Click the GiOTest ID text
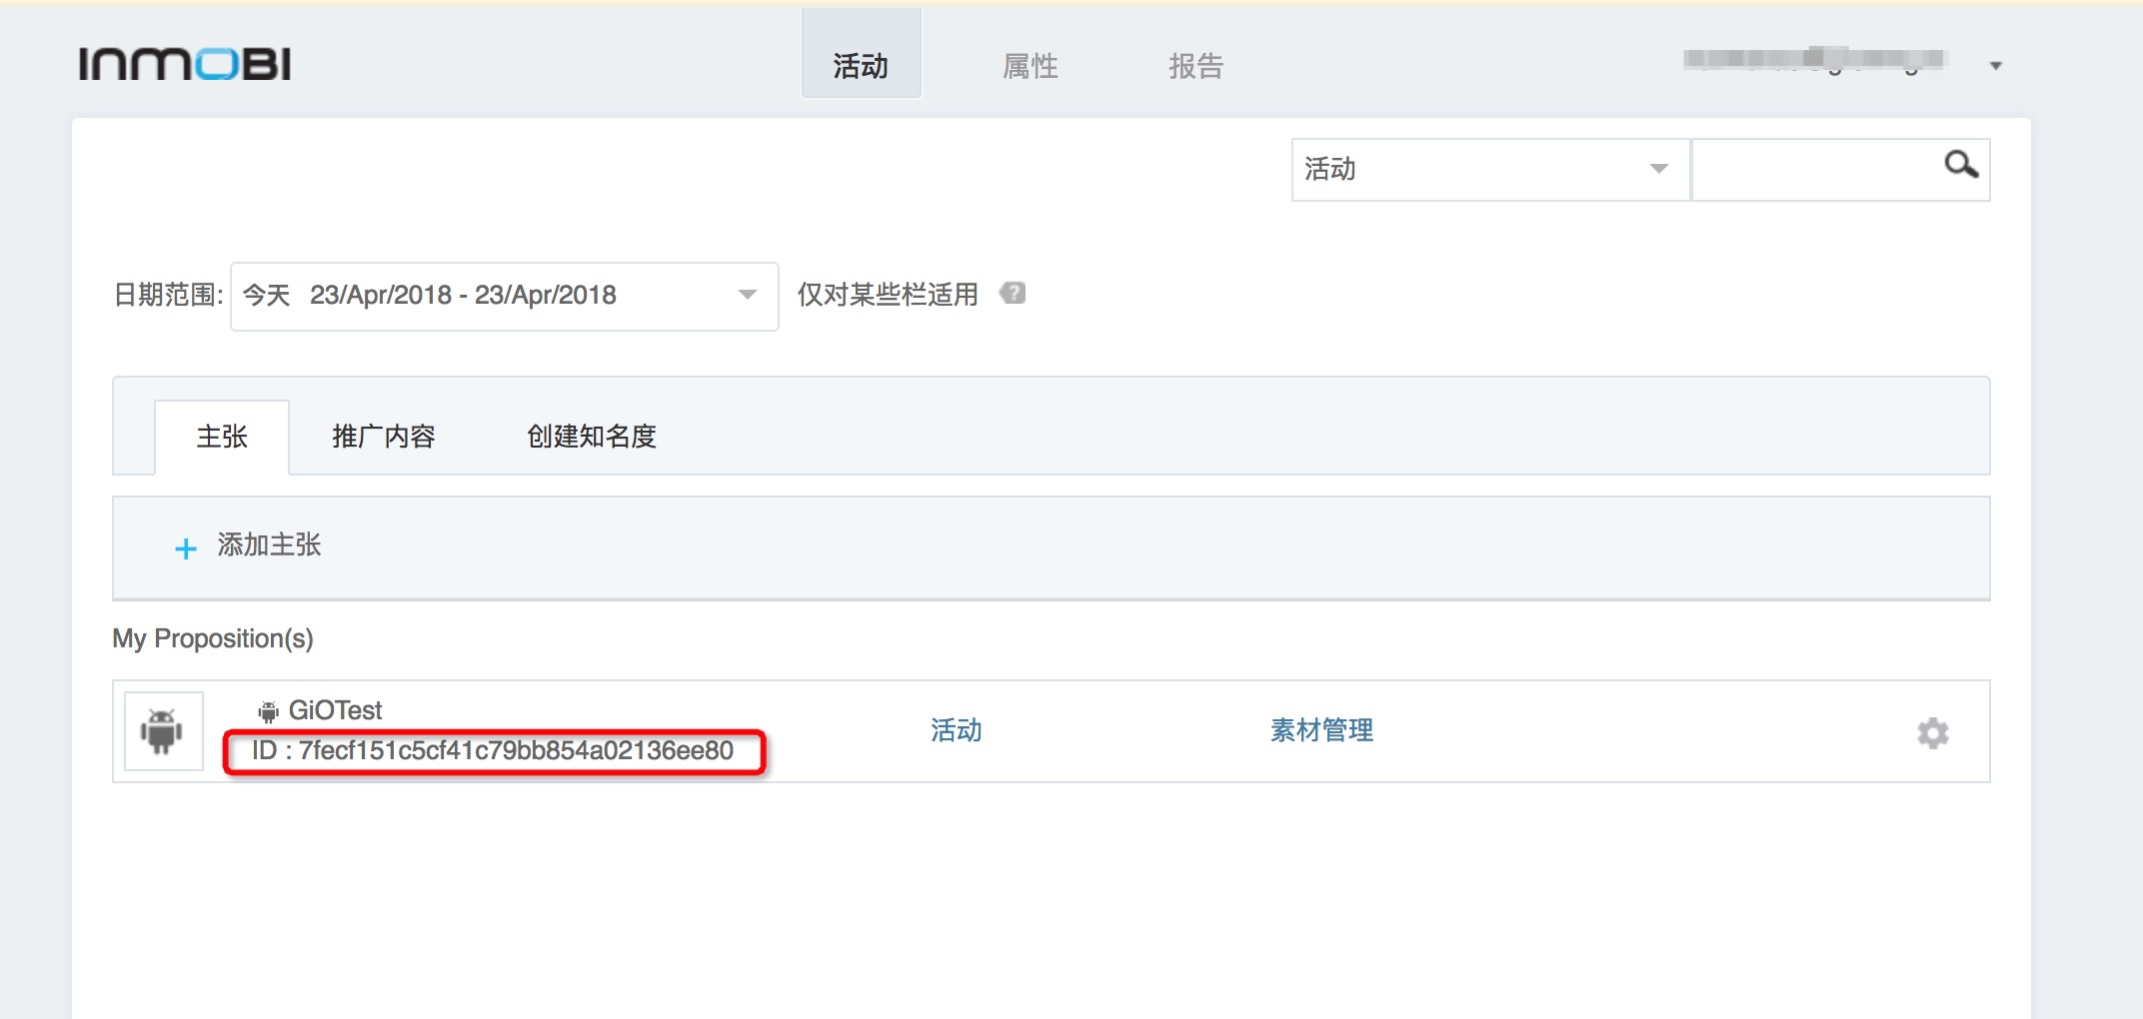This screenshot has height=1019, width=2143. coord(493,751)
